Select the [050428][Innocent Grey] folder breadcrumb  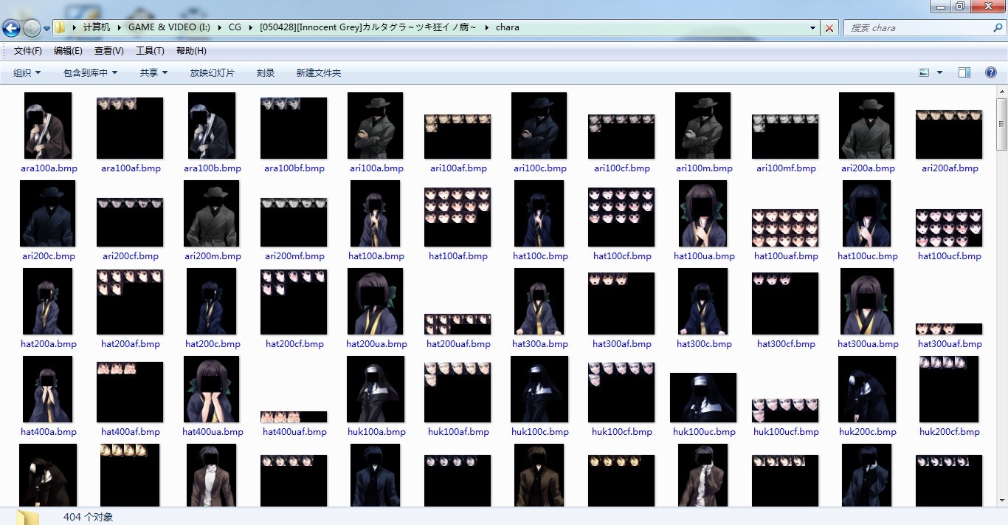coord(367,27)
